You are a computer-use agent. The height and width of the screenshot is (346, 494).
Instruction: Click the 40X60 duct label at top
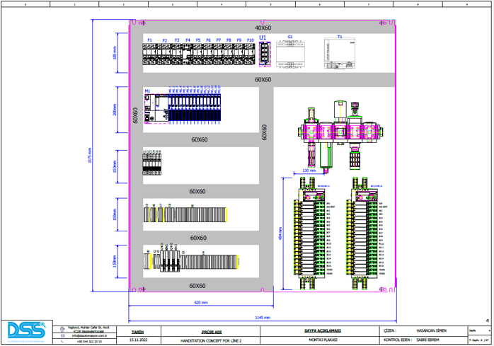coord(263,28)
